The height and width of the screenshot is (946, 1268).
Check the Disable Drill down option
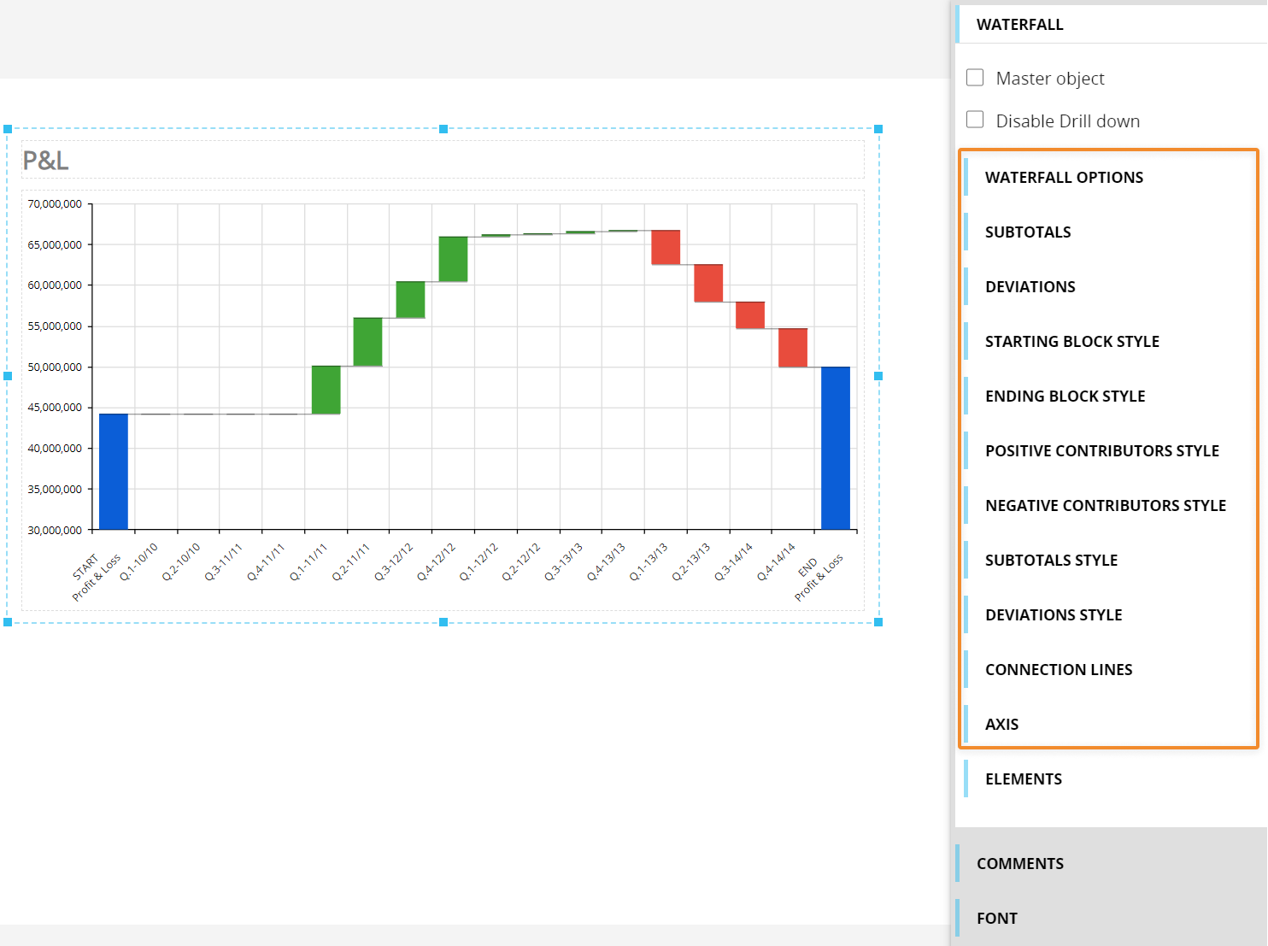[975, 120]
